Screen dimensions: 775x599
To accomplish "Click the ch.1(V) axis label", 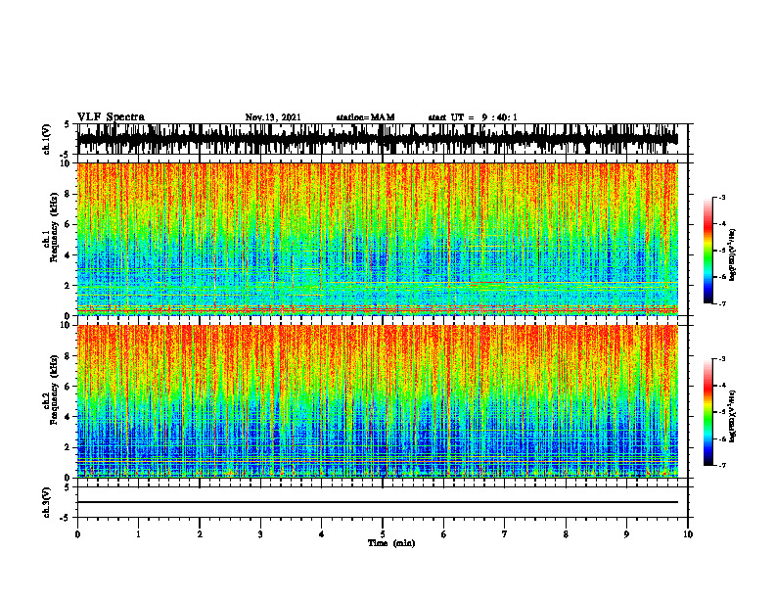I will pyautogui.click(x=47, y=139).
